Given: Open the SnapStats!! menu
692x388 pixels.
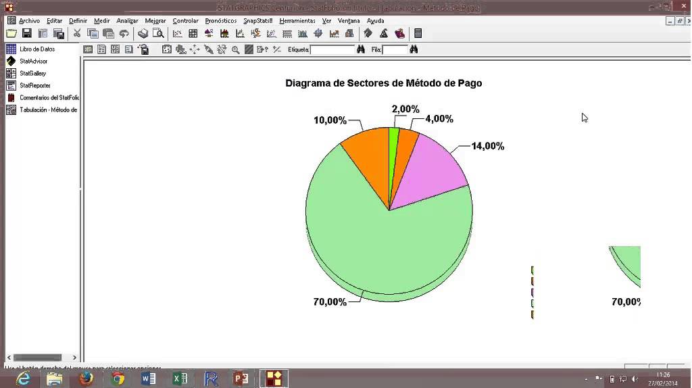Looking at the screenshot, I should tap(257, 21).
